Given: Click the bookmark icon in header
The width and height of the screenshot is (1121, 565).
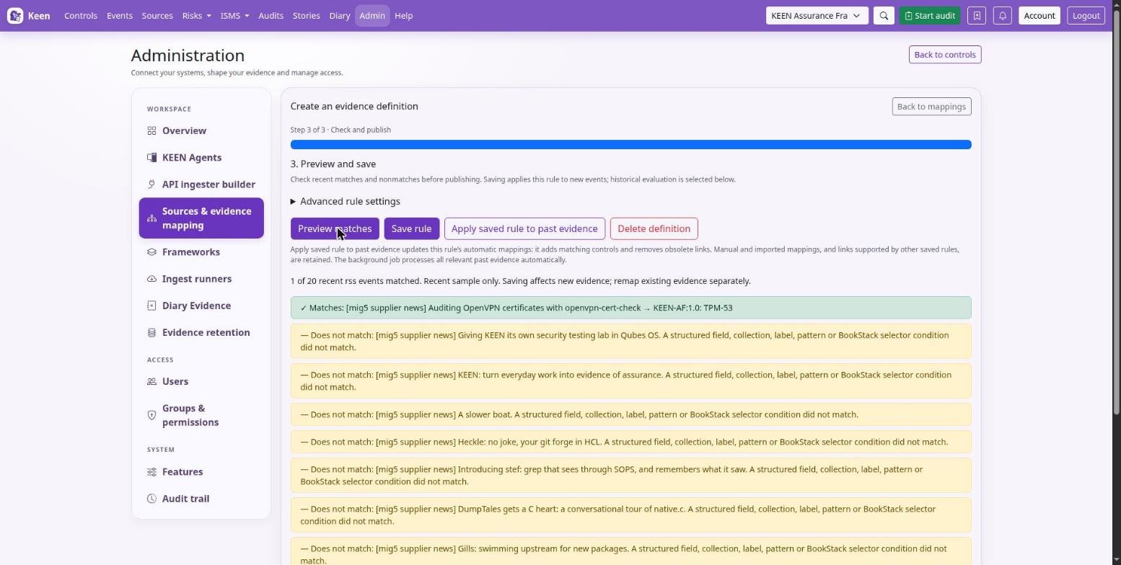Looking at the screenshot, I should click(977, 16).
